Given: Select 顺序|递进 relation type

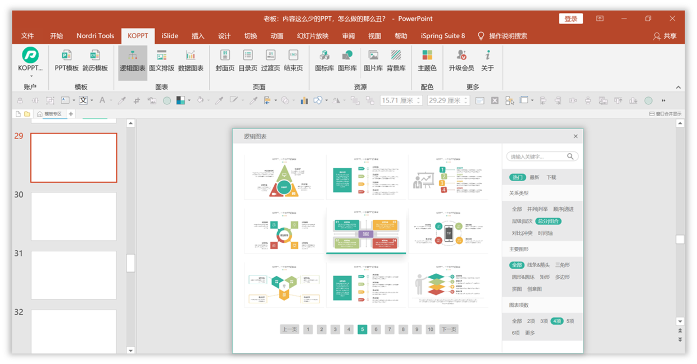Looking at the screenshot, I should pos(563,209).
